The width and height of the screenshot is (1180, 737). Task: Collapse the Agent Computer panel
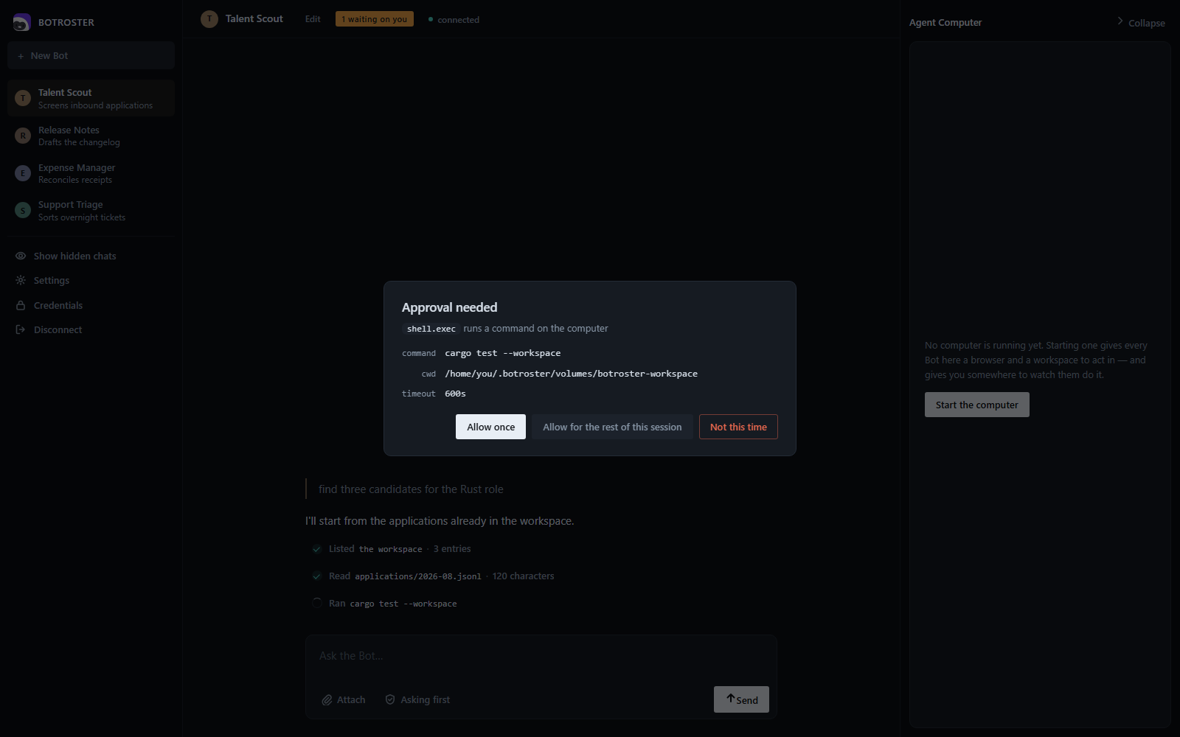tap(1141, 22)
